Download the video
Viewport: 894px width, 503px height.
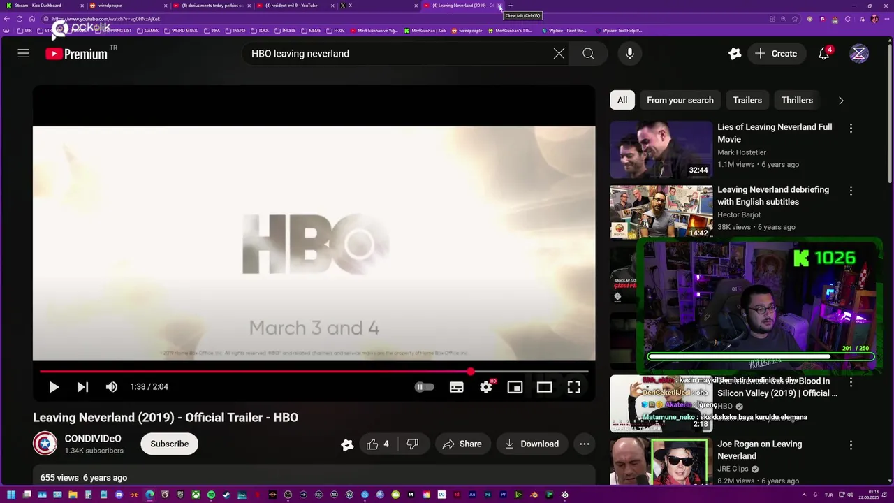[x=532, y=444]
